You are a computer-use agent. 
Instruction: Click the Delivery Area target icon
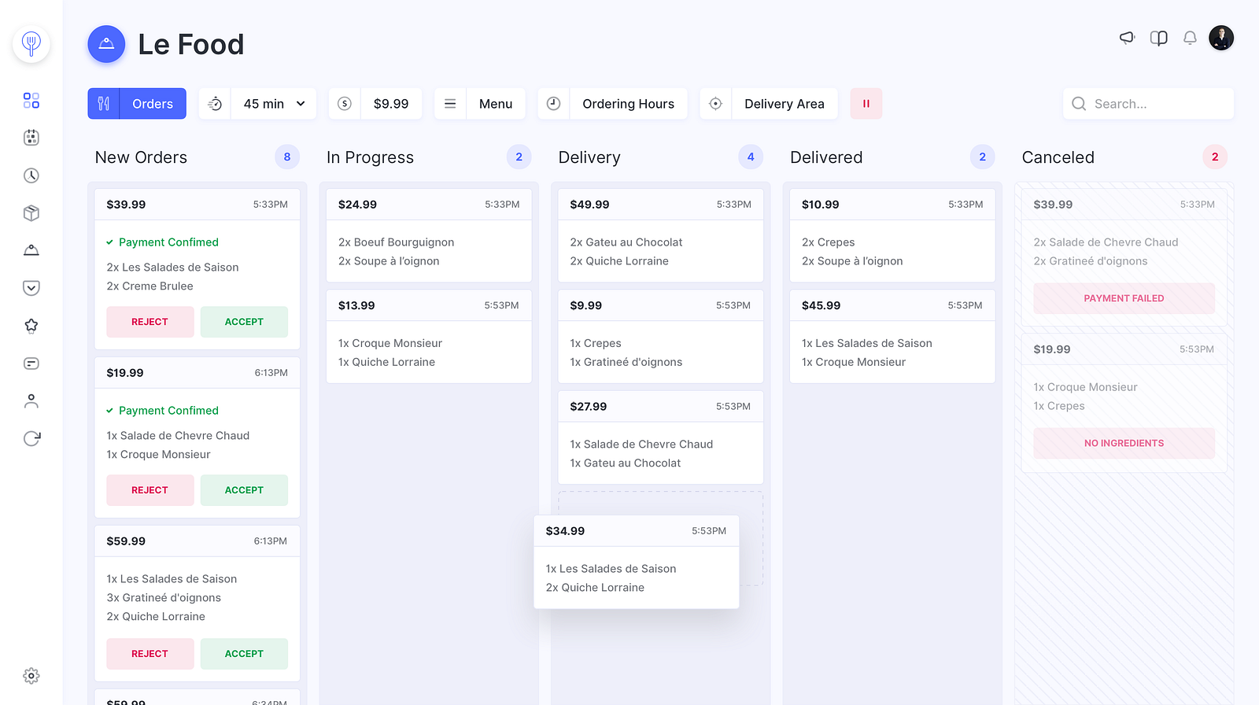pyautogui.click(x=716, y=104)
